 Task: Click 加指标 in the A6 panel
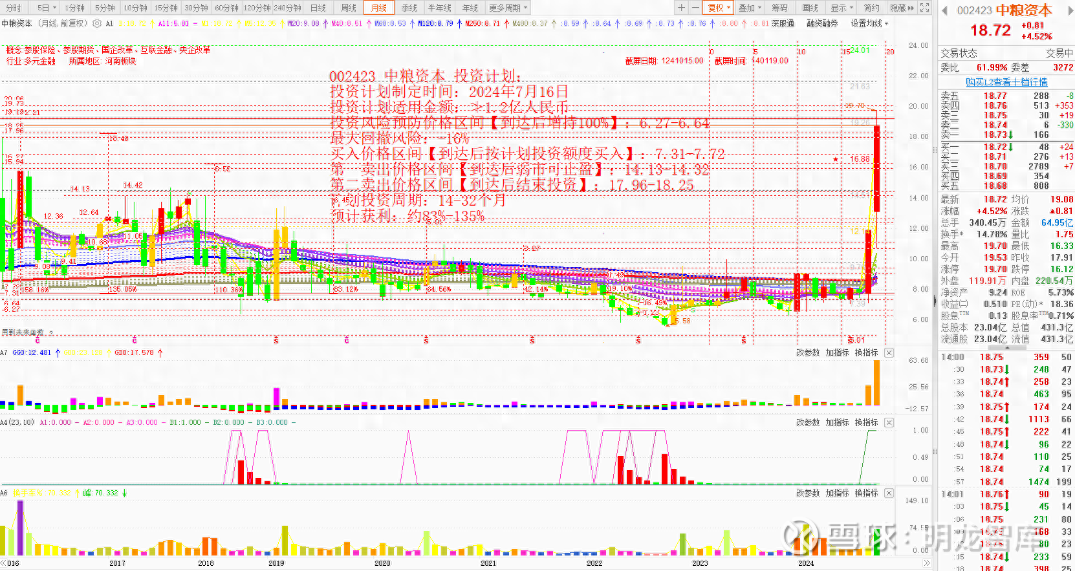837,493
